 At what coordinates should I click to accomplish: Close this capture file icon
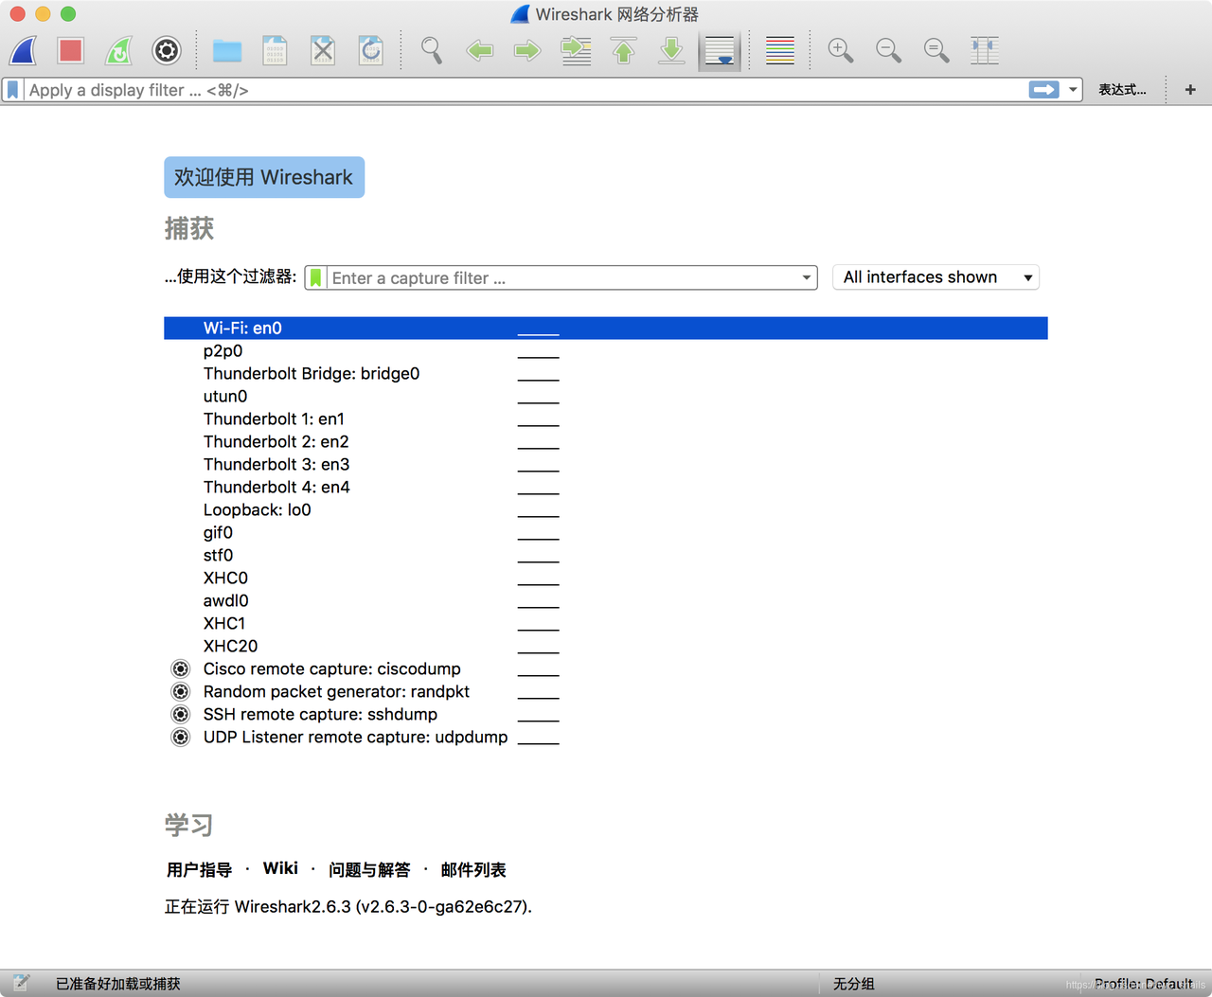click(323, 50)
